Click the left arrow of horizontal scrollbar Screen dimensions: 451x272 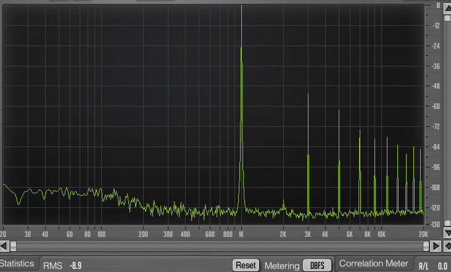4,246
